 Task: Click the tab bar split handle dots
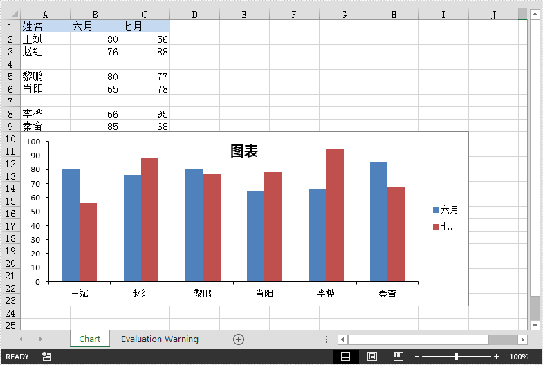click(x=326, y=339)
